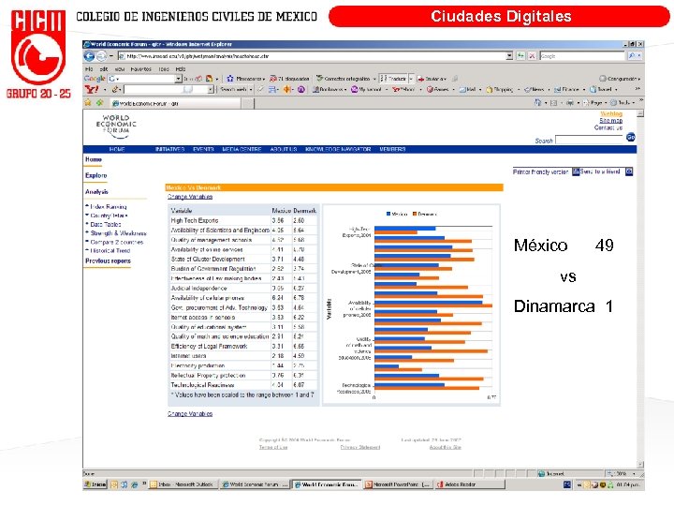Click the Google search box beside address bar
Image resolution: width=674 pixels, height=506 pixels.
coord(582,56)
